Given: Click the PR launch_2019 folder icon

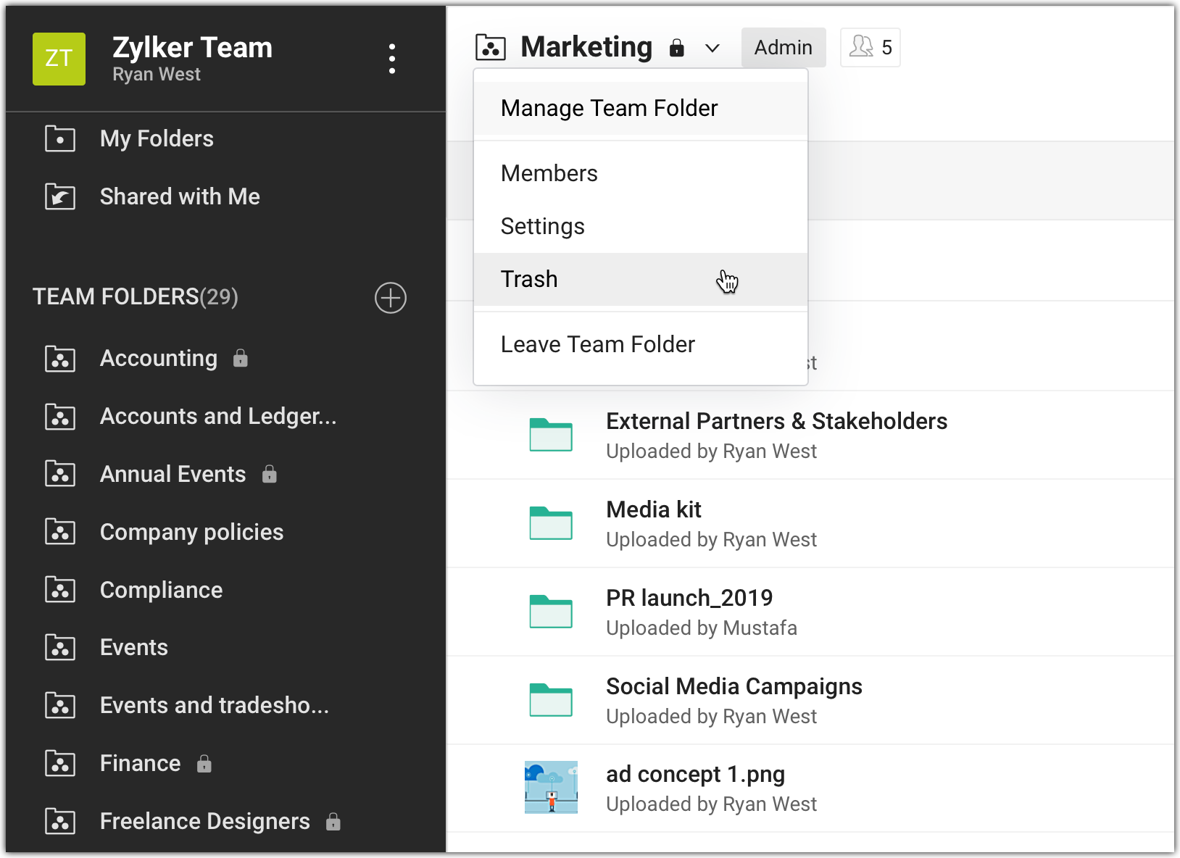Looking at the screenshot, I should (x=551, y=612).
